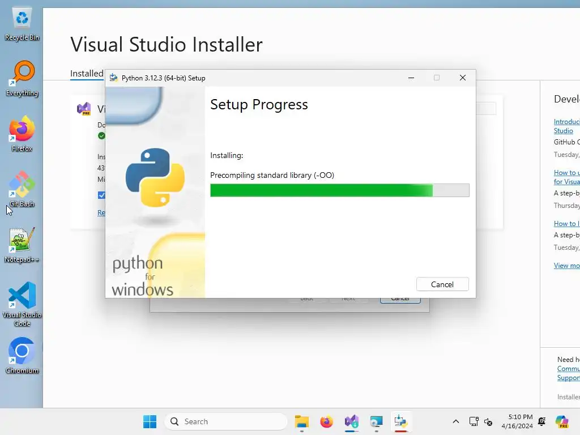Open the Community link under Need help
This screenshot has width=580, height=435.
[x=569, y=368]
